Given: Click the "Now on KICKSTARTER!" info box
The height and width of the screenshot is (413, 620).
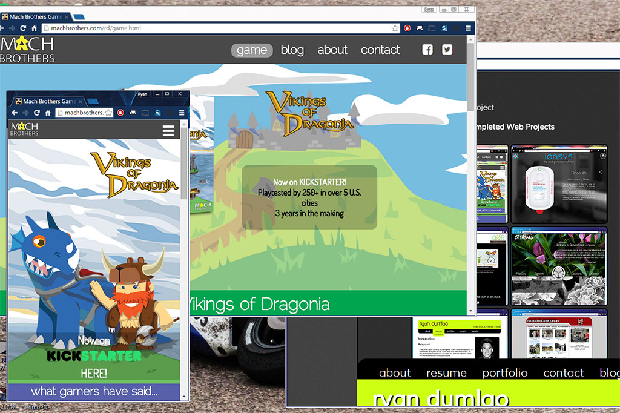Looking at the screenshot, I should (309, 197).
